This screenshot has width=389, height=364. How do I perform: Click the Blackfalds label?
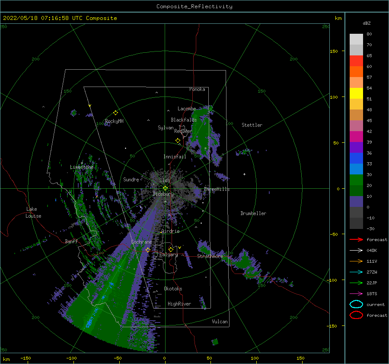click(184, 120)
